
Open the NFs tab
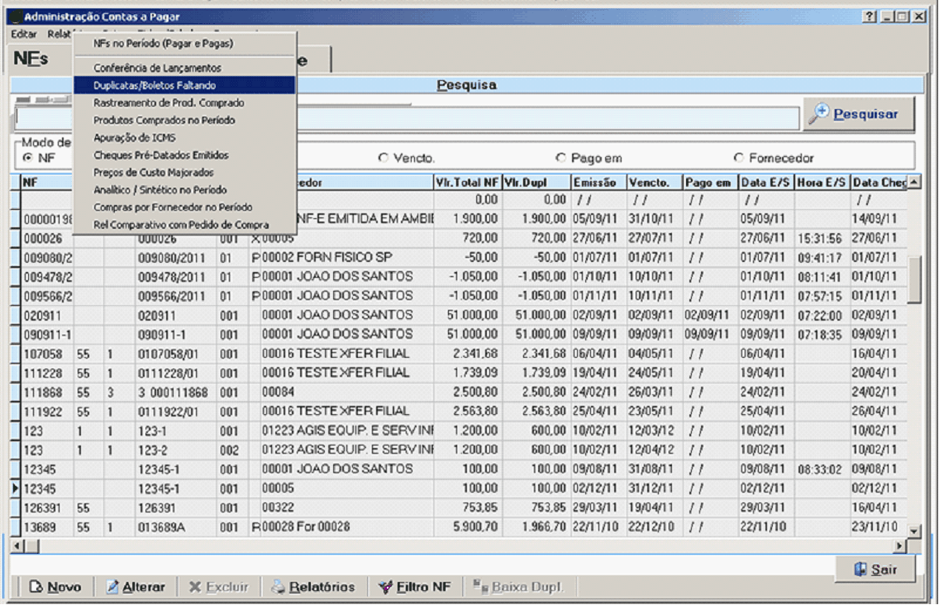pyautogui.click(x=31, y=60)
